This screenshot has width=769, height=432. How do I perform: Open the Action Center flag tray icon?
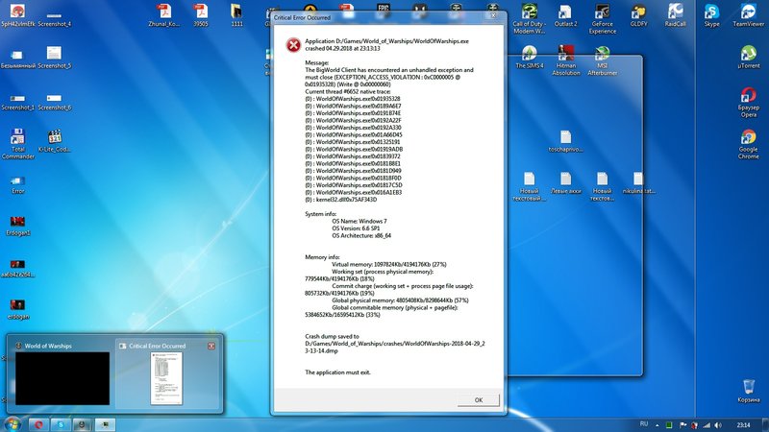682,425
